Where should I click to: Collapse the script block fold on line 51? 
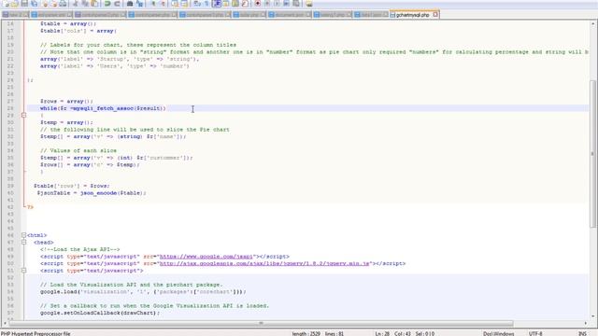(x=23, y=271)
